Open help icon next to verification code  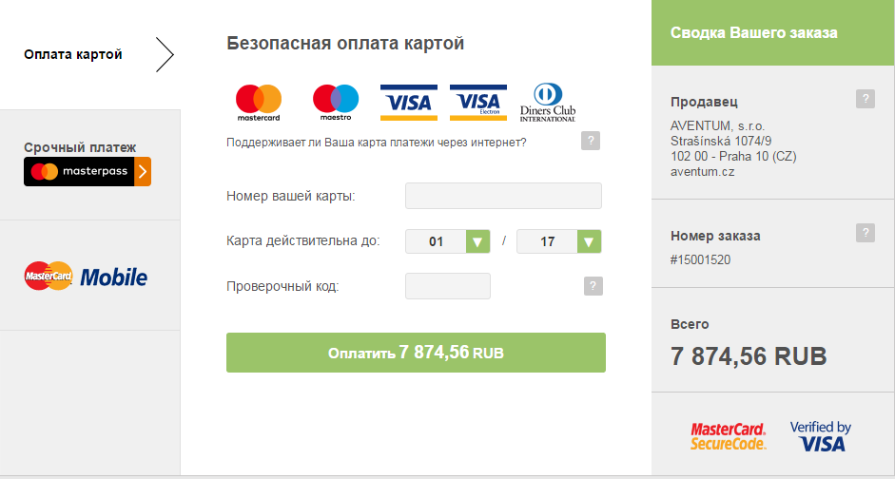[x=593, y=286]
